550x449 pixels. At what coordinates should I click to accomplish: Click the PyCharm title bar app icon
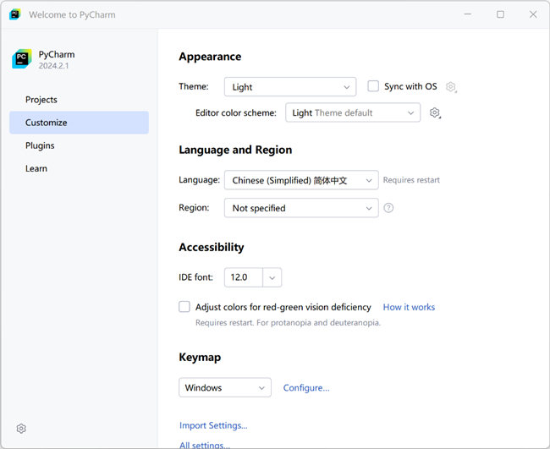(14, 14)
